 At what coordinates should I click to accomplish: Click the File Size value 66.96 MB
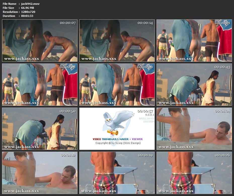[27, 8]
